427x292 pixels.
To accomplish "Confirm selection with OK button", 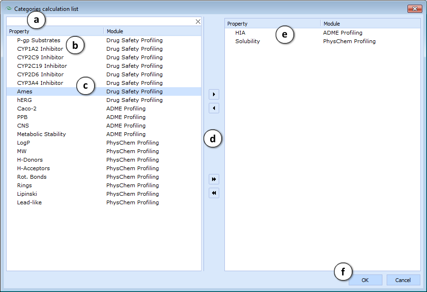I will tap(365, 280).
